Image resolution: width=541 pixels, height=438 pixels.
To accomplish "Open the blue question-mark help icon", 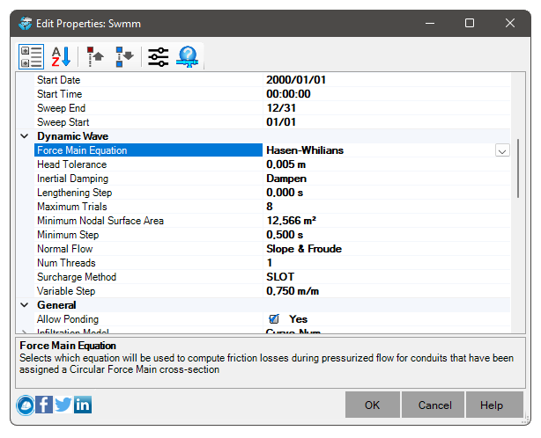I will click(188, 56).
